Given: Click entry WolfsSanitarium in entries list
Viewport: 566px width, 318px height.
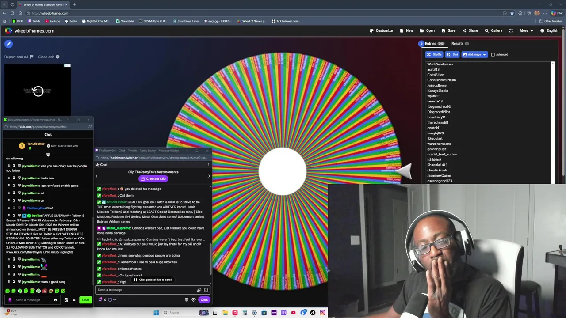Looking at the screenshot, I should coord(440,64).
